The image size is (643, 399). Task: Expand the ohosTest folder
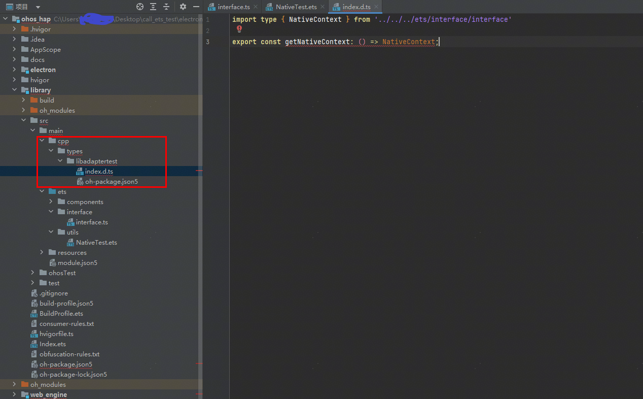pyautogui.click(x=33, y=273)
